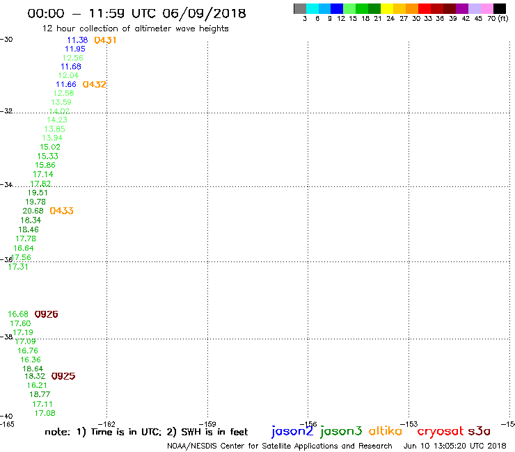Select the orange time label '0431'

[x=105, y=40]
